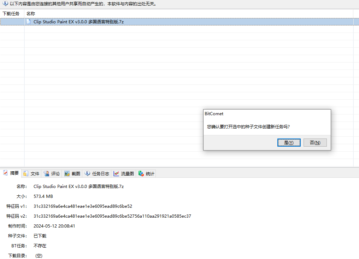Click the 摘要 tab checklist icon
Image resolution: width=359 pixels, height=259 pixels.
coord(5,173)
